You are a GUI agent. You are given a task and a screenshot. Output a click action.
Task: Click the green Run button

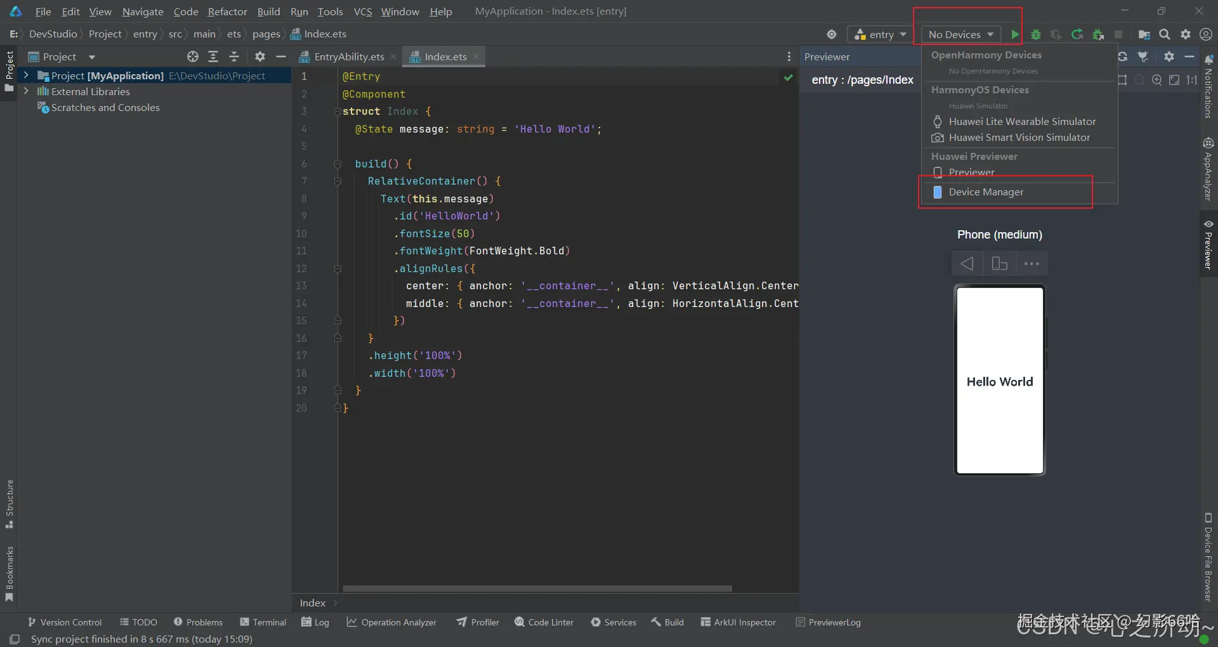pyautogui.click(x=1015, y=34)
